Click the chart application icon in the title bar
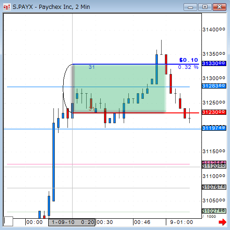The width and height of the screenshot is (230, 230). pos(7,7)
